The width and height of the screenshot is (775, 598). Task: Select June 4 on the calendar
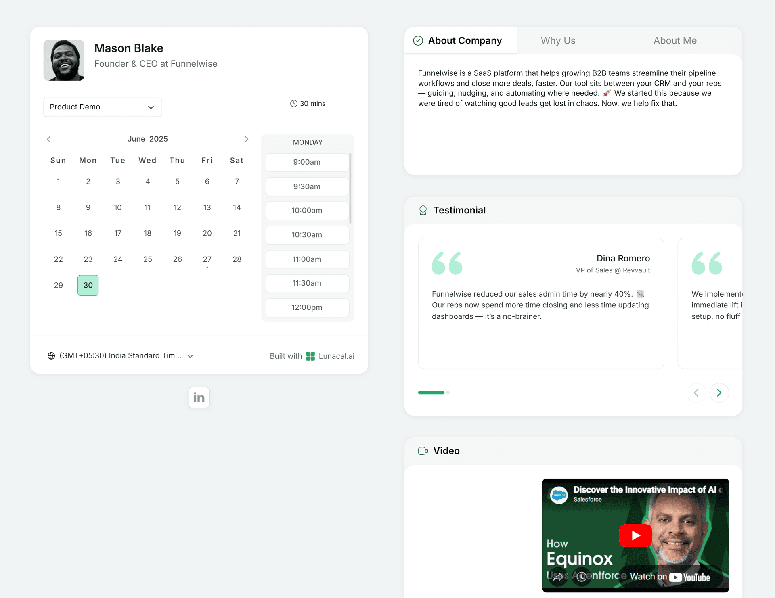coord(148,182)
